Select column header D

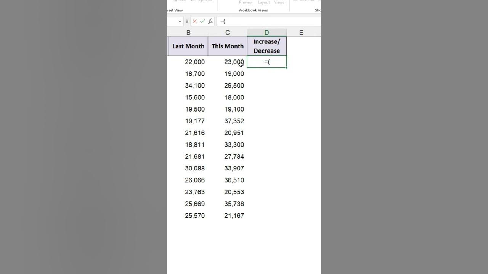(266, 32)
